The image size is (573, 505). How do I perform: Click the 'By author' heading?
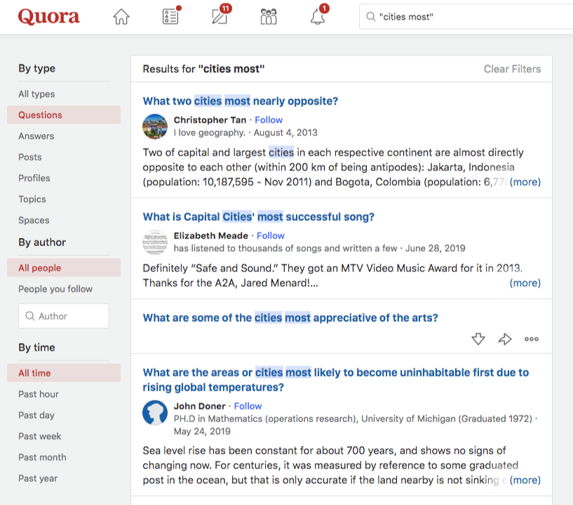click(42, 242)
